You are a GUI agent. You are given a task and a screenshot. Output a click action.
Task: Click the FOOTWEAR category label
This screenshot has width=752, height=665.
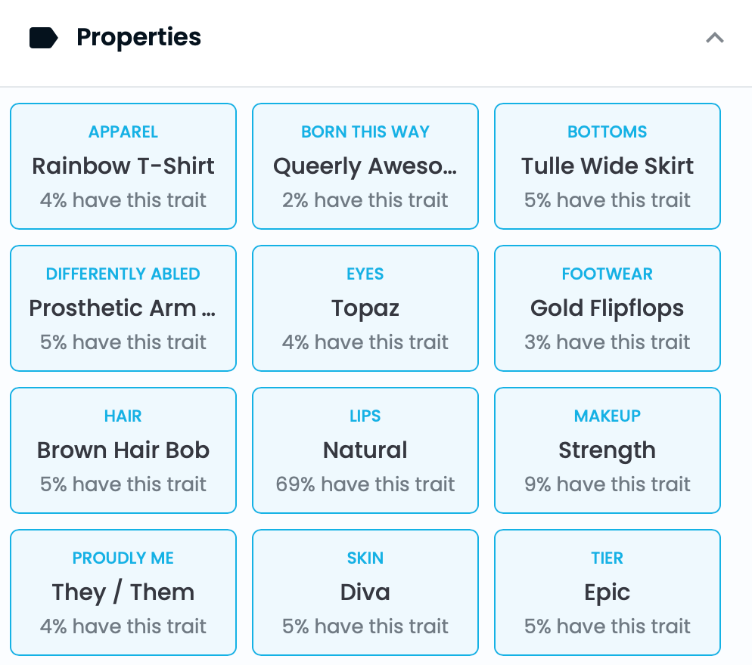[608, 274]
